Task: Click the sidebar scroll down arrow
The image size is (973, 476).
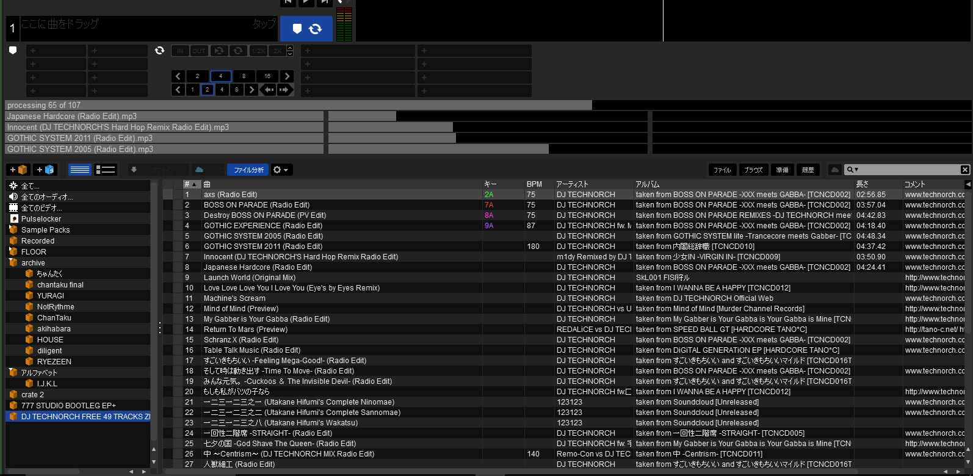Action: [x=154, y=462]
